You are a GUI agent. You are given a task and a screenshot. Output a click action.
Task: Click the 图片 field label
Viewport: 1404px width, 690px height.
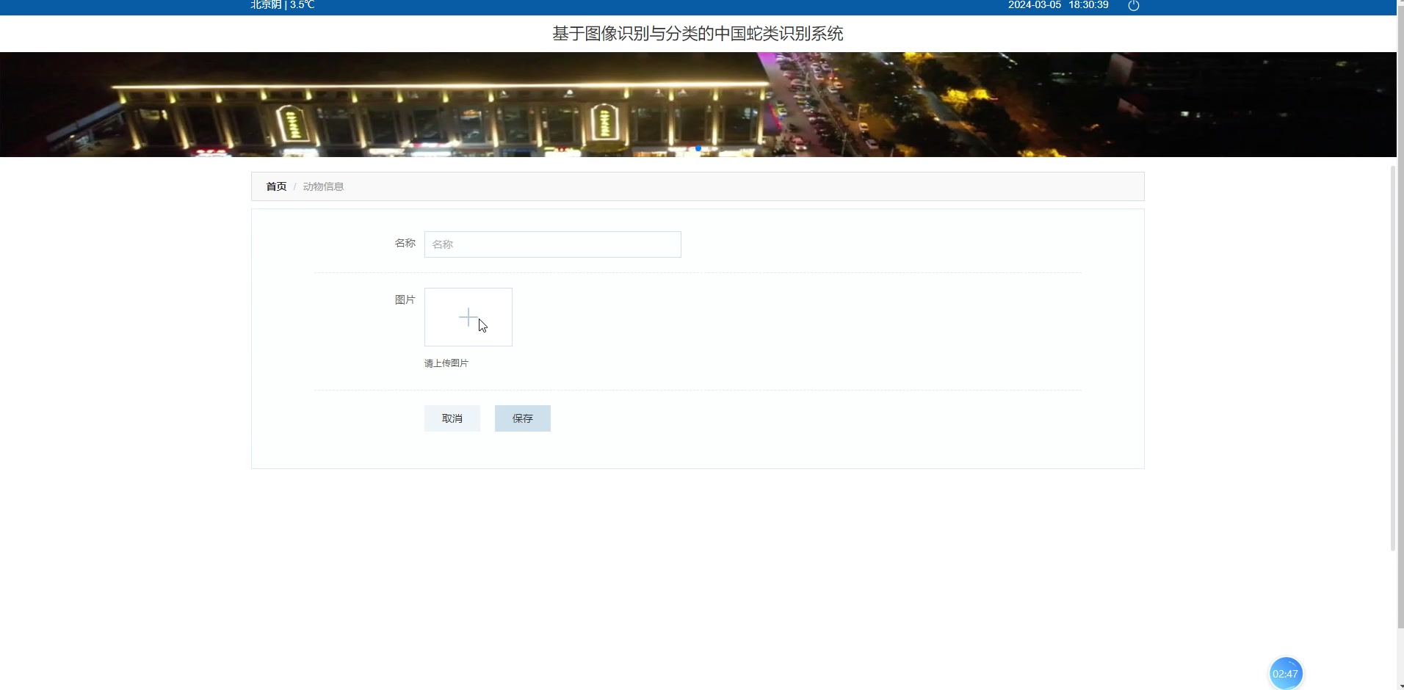(x=405, y=299)
